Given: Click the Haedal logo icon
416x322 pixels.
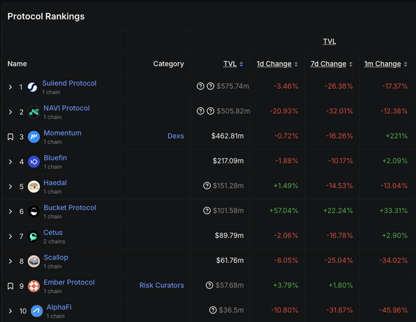Looking at the screenshot, I should [34, 187].
